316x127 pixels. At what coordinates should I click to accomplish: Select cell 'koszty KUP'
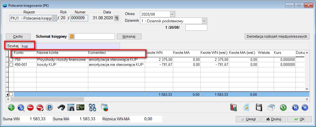point(62,64)
